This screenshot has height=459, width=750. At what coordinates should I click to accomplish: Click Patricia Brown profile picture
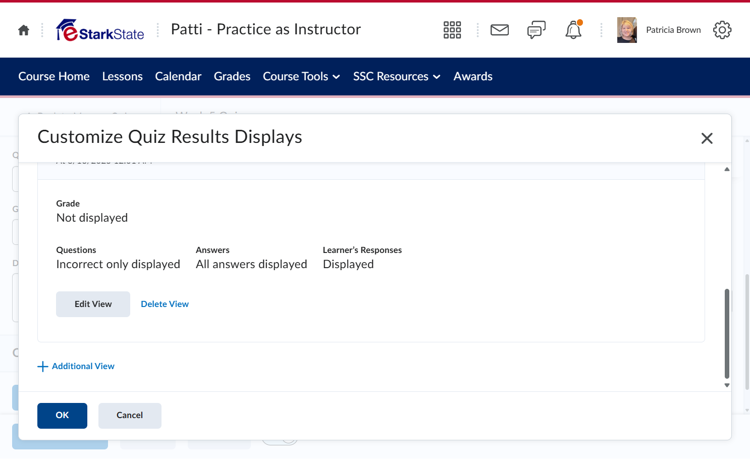627,30
